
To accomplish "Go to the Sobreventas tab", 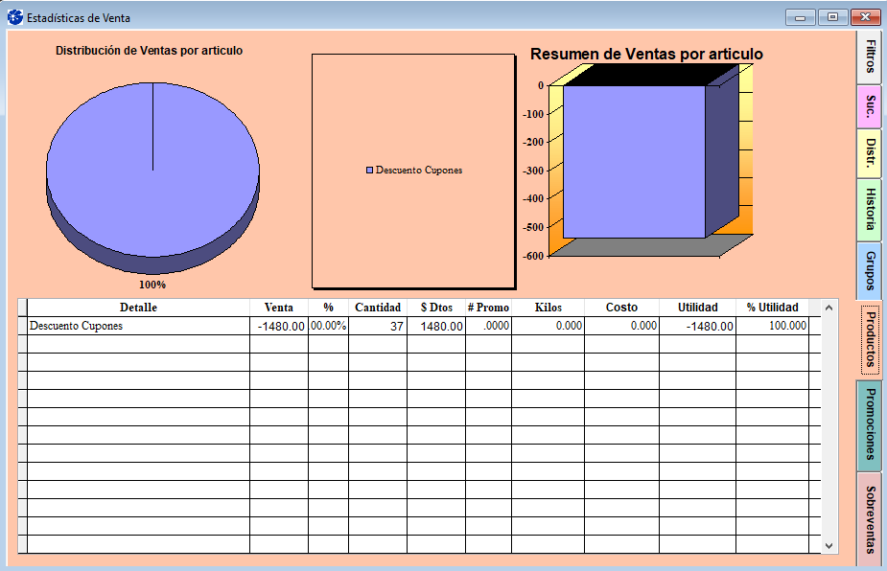I will [870, 519].
